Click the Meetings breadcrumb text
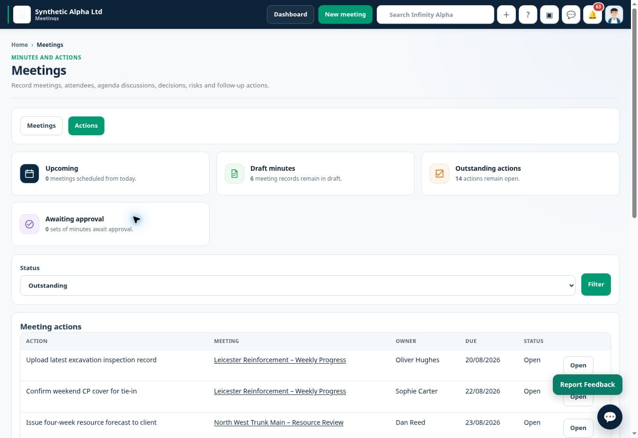638x438 pixels. [50, 45]
